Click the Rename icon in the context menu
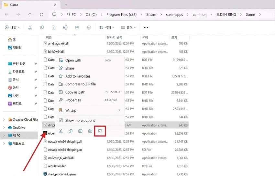This screenshot has height=176, width=275. (x=80, y=131)
